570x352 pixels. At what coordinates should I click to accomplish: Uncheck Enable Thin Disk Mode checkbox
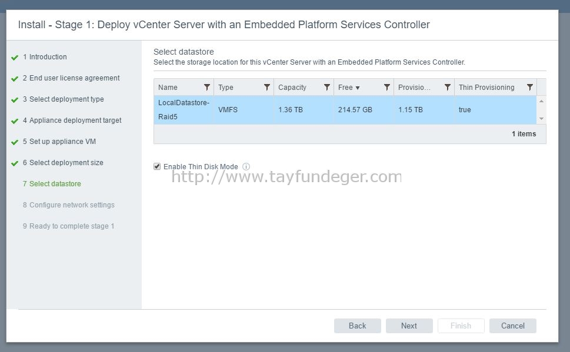157,166
